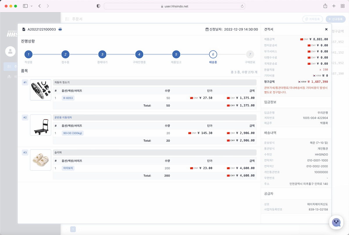Select step 6 배송중 in progress tracker
349x235 pixels.
coord(213,54)
